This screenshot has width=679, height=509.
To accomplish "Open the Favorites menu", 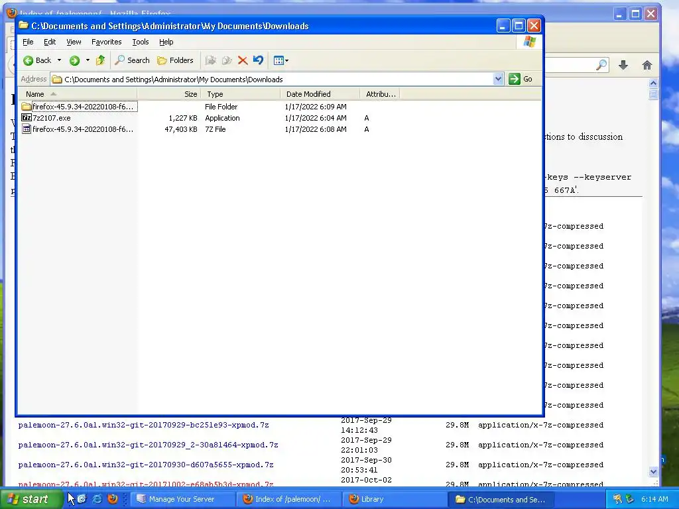I will [107, 42].
